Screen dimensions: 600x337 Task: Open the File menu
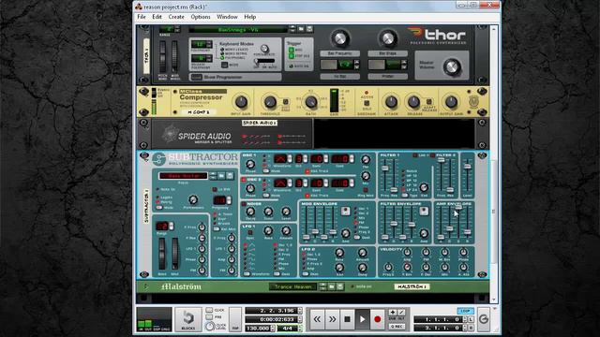142,17
